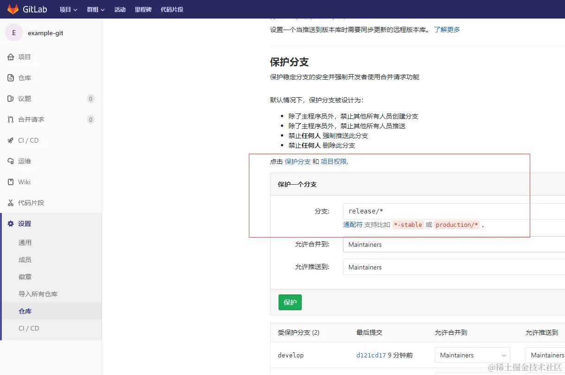Image resolution: width=565 pixels, height=375 pixels.
Task: Click the 运维 operations icon in sidebar
Action: (11, 161)
